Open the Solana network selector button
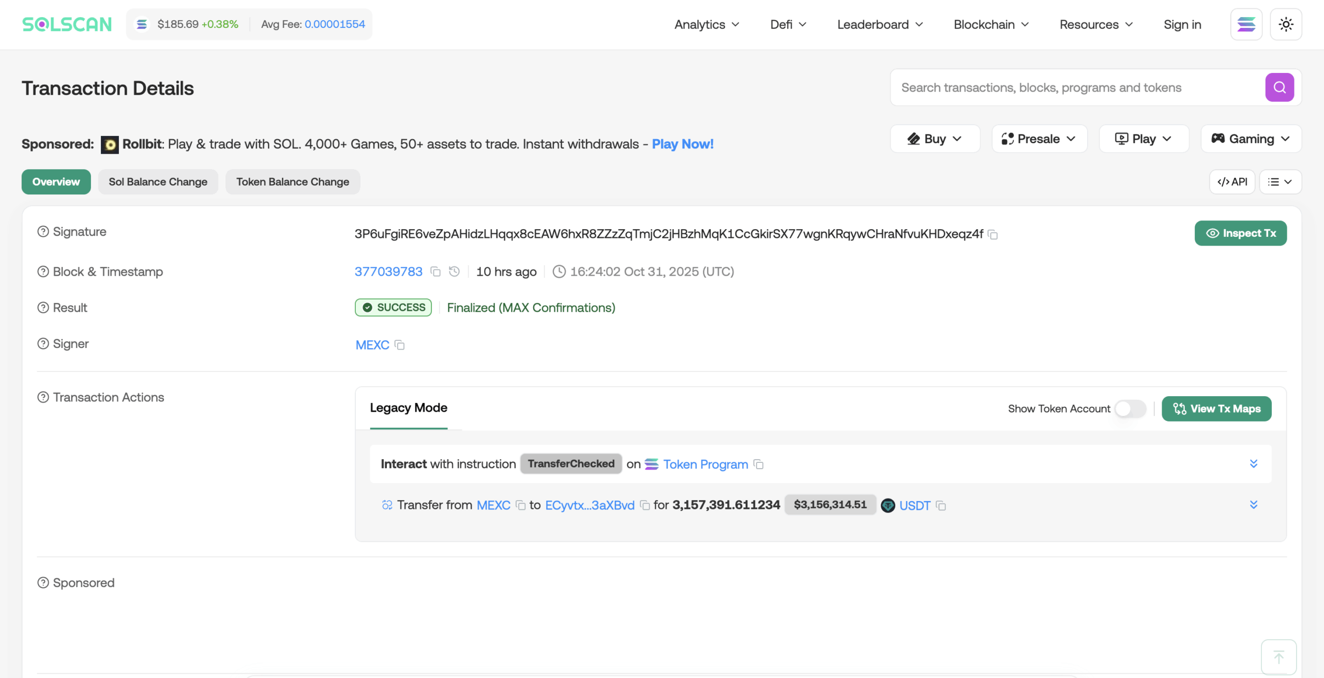The image size is (1324, 678). point(1246,24)
